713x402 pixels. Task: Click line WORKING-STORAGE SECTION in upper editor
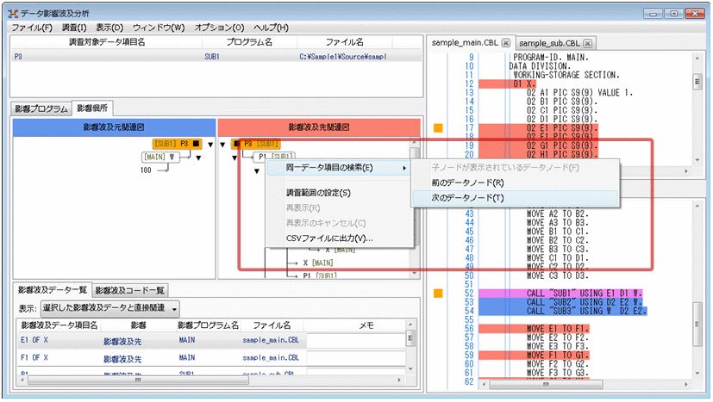(566, 75)
